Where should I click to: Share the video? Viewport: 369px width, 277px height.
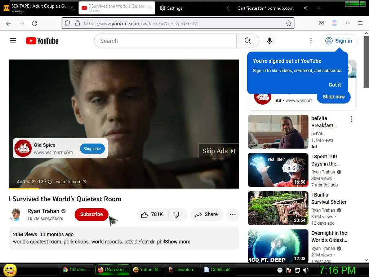click(206, 214)
